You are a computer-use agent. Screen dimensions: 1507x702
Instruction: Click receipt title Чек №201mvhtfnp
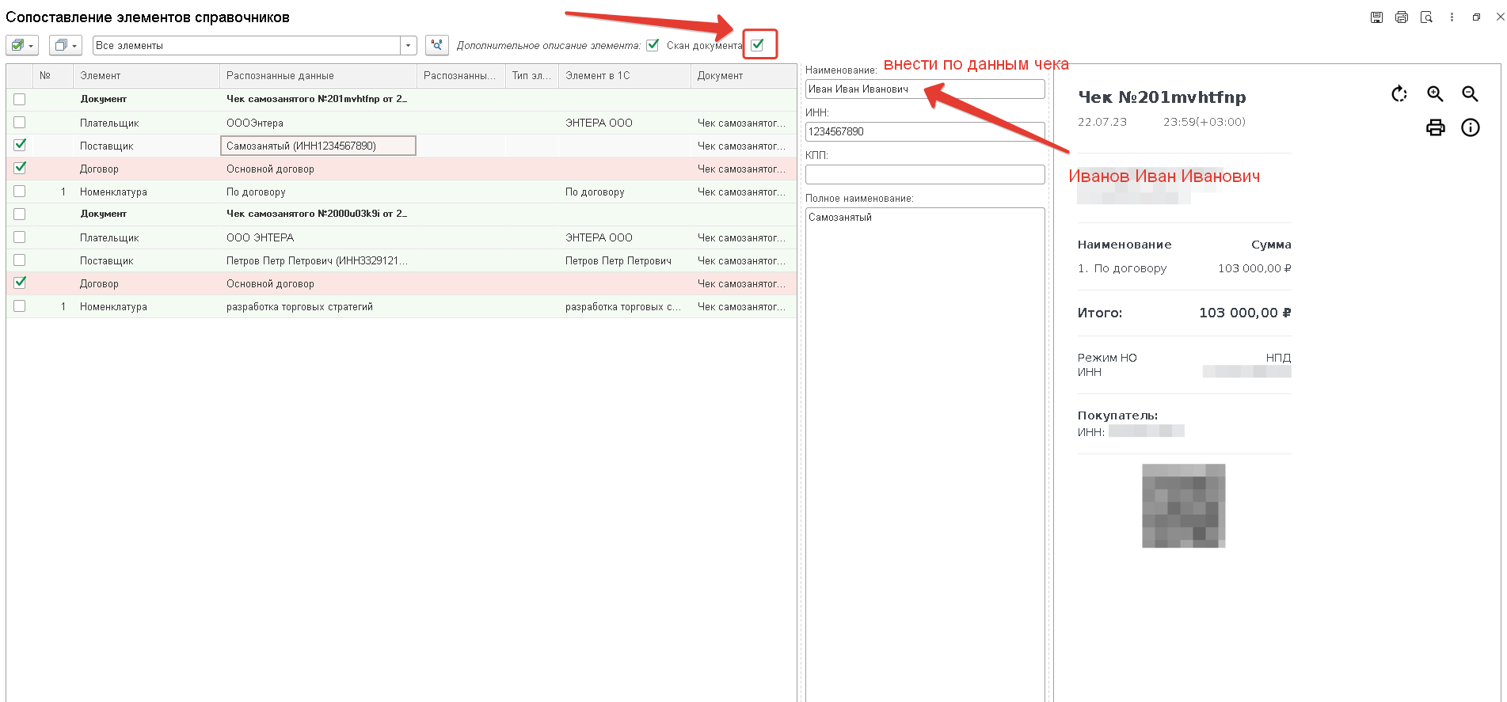pyautogui.click(x=1162, y=97)
